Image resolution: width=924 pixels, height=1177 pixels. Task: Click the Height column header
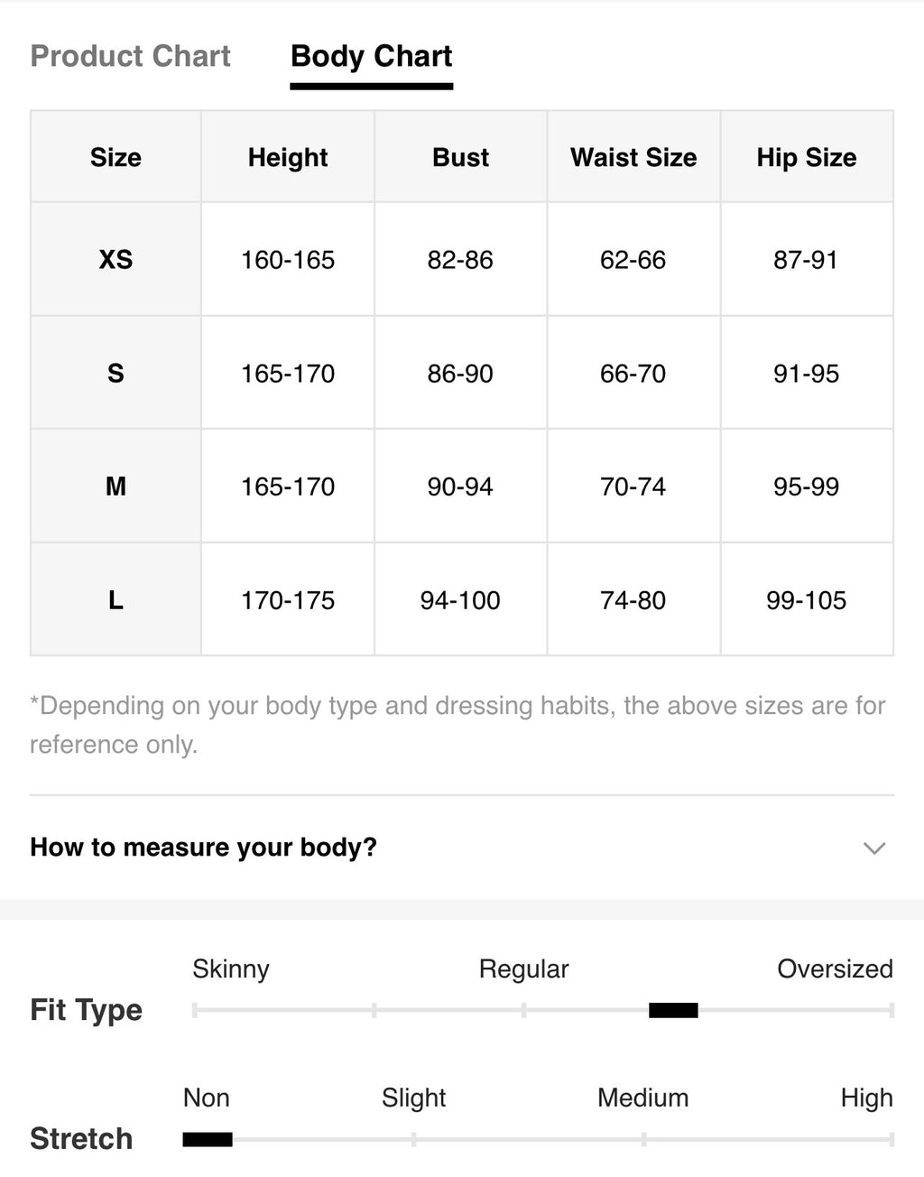point(288,157)
